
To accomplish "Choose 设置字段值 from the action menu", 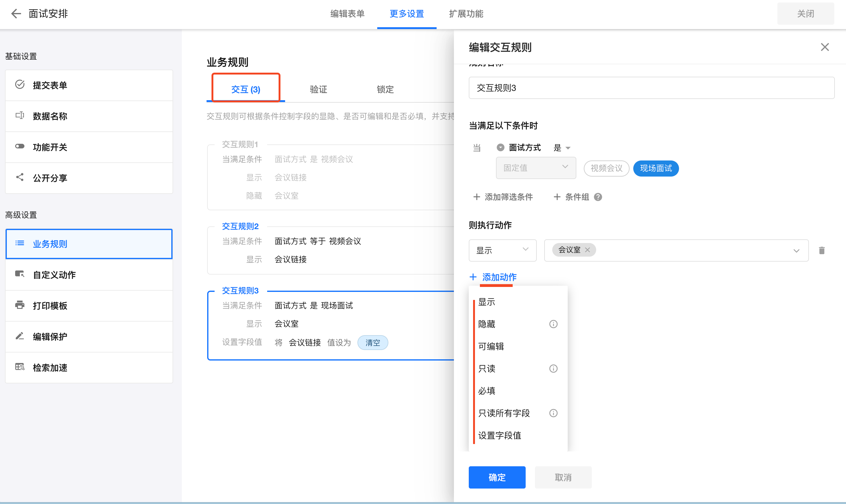I will 499,435.
